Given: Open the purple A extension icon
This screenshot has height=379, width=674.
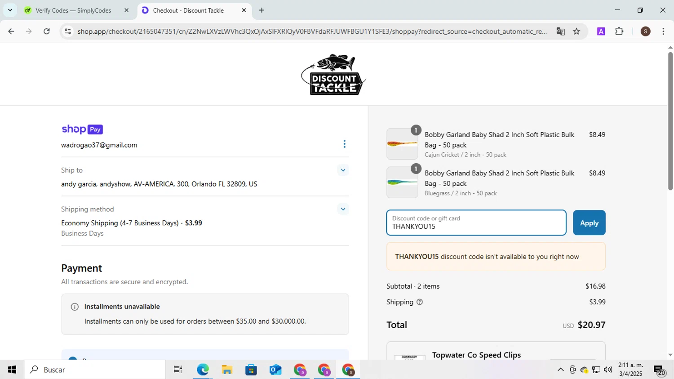Looking at the screenshot, I should click(x=601, y=31).
